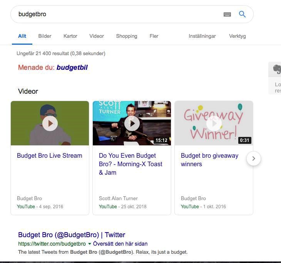
Task: Open the on-screen keyboard icon
Action: point(227,14)
